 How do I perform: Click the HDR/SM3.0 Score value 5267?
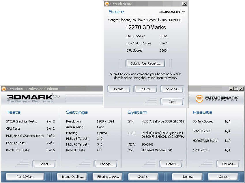click(x=163, y=43)
